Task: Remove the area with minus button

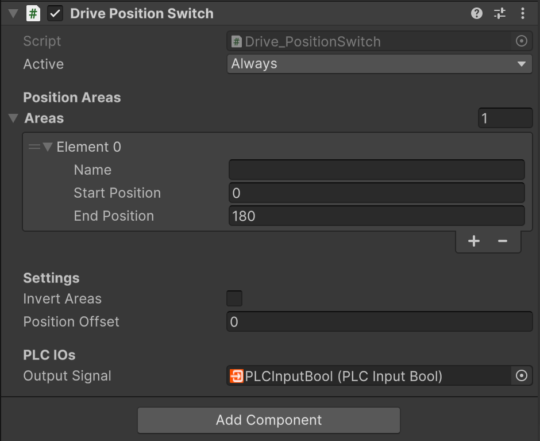Action: [503, 241]
